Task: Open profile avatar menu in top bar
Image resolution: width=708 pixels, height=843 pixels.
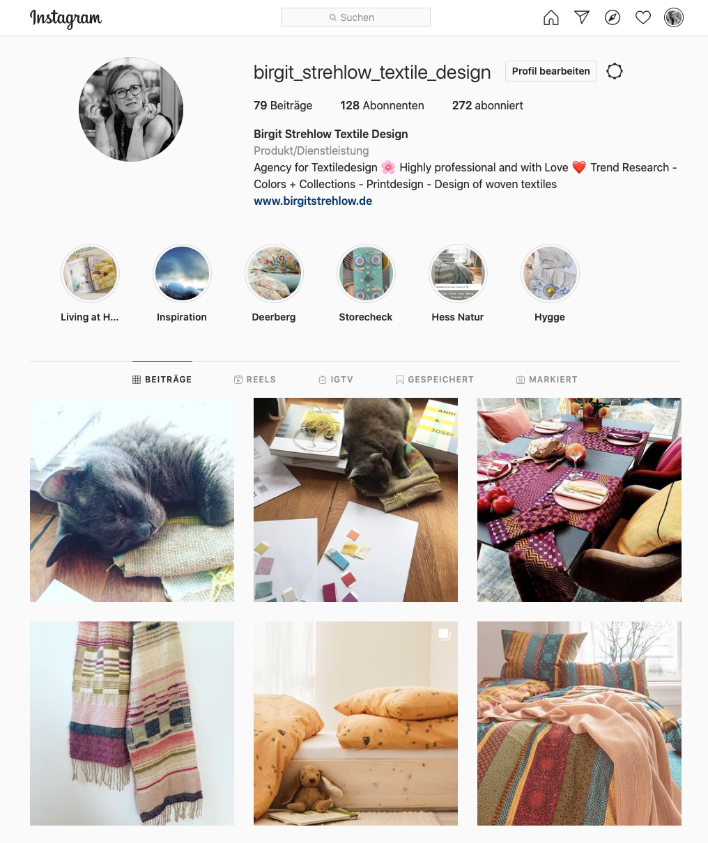Action: (x=674, y=17)
